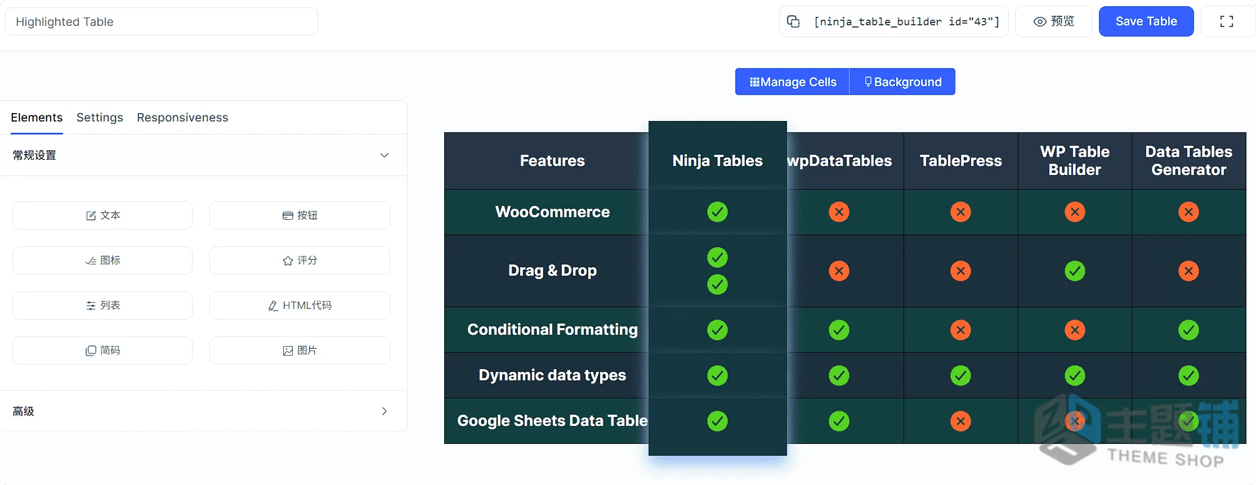Select the TablePress header cell
The height and width of the screenshot is (485, 1256).
click(960, 161)
